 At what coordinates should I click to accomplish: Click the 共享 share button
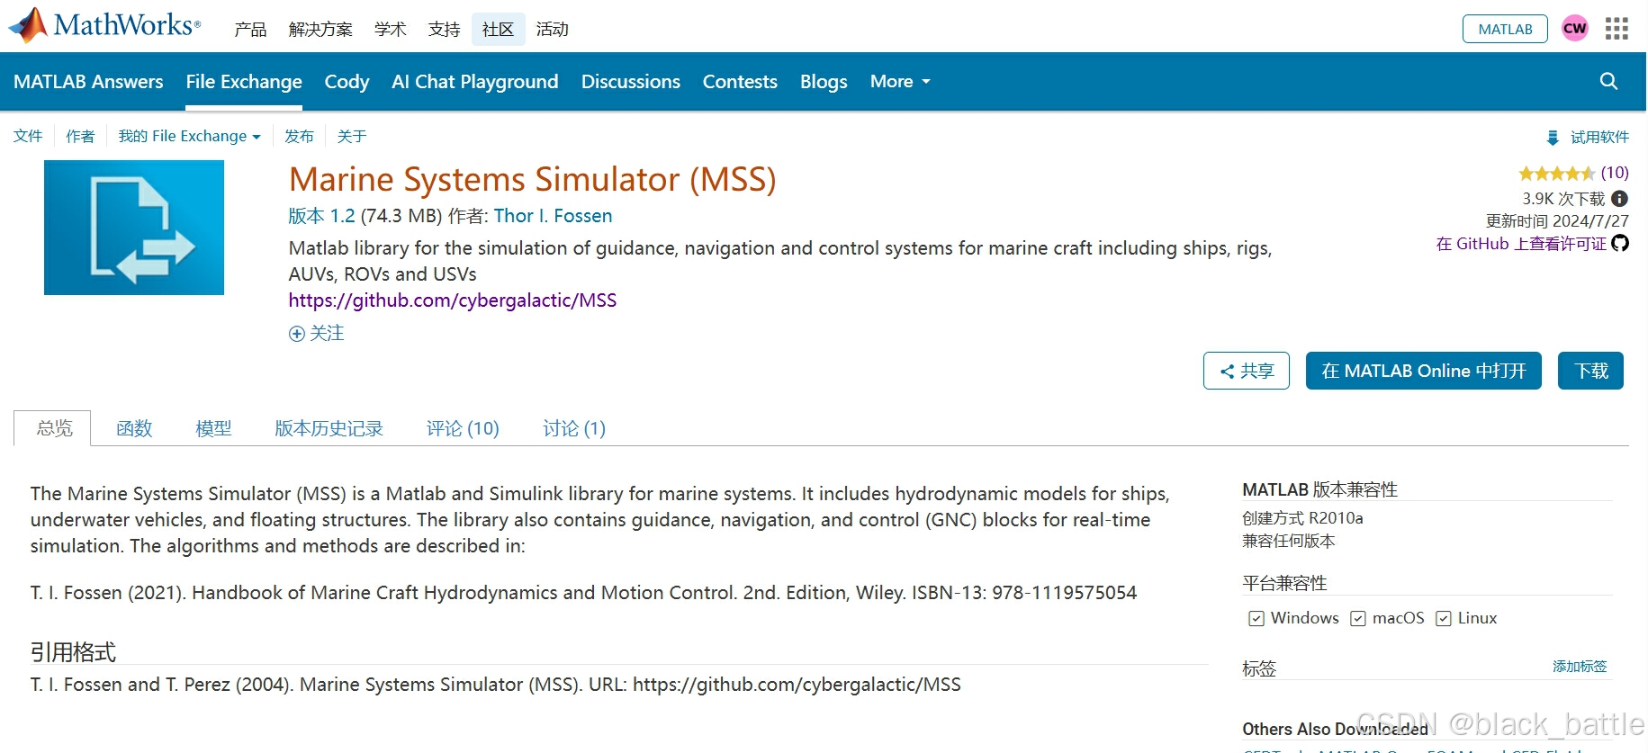click(x=1247, y=371)
